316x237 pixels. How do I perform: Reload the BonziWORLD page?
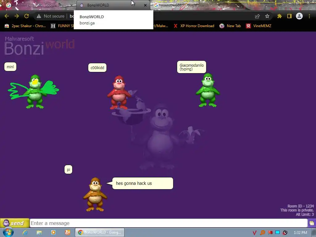click(27, 16)
